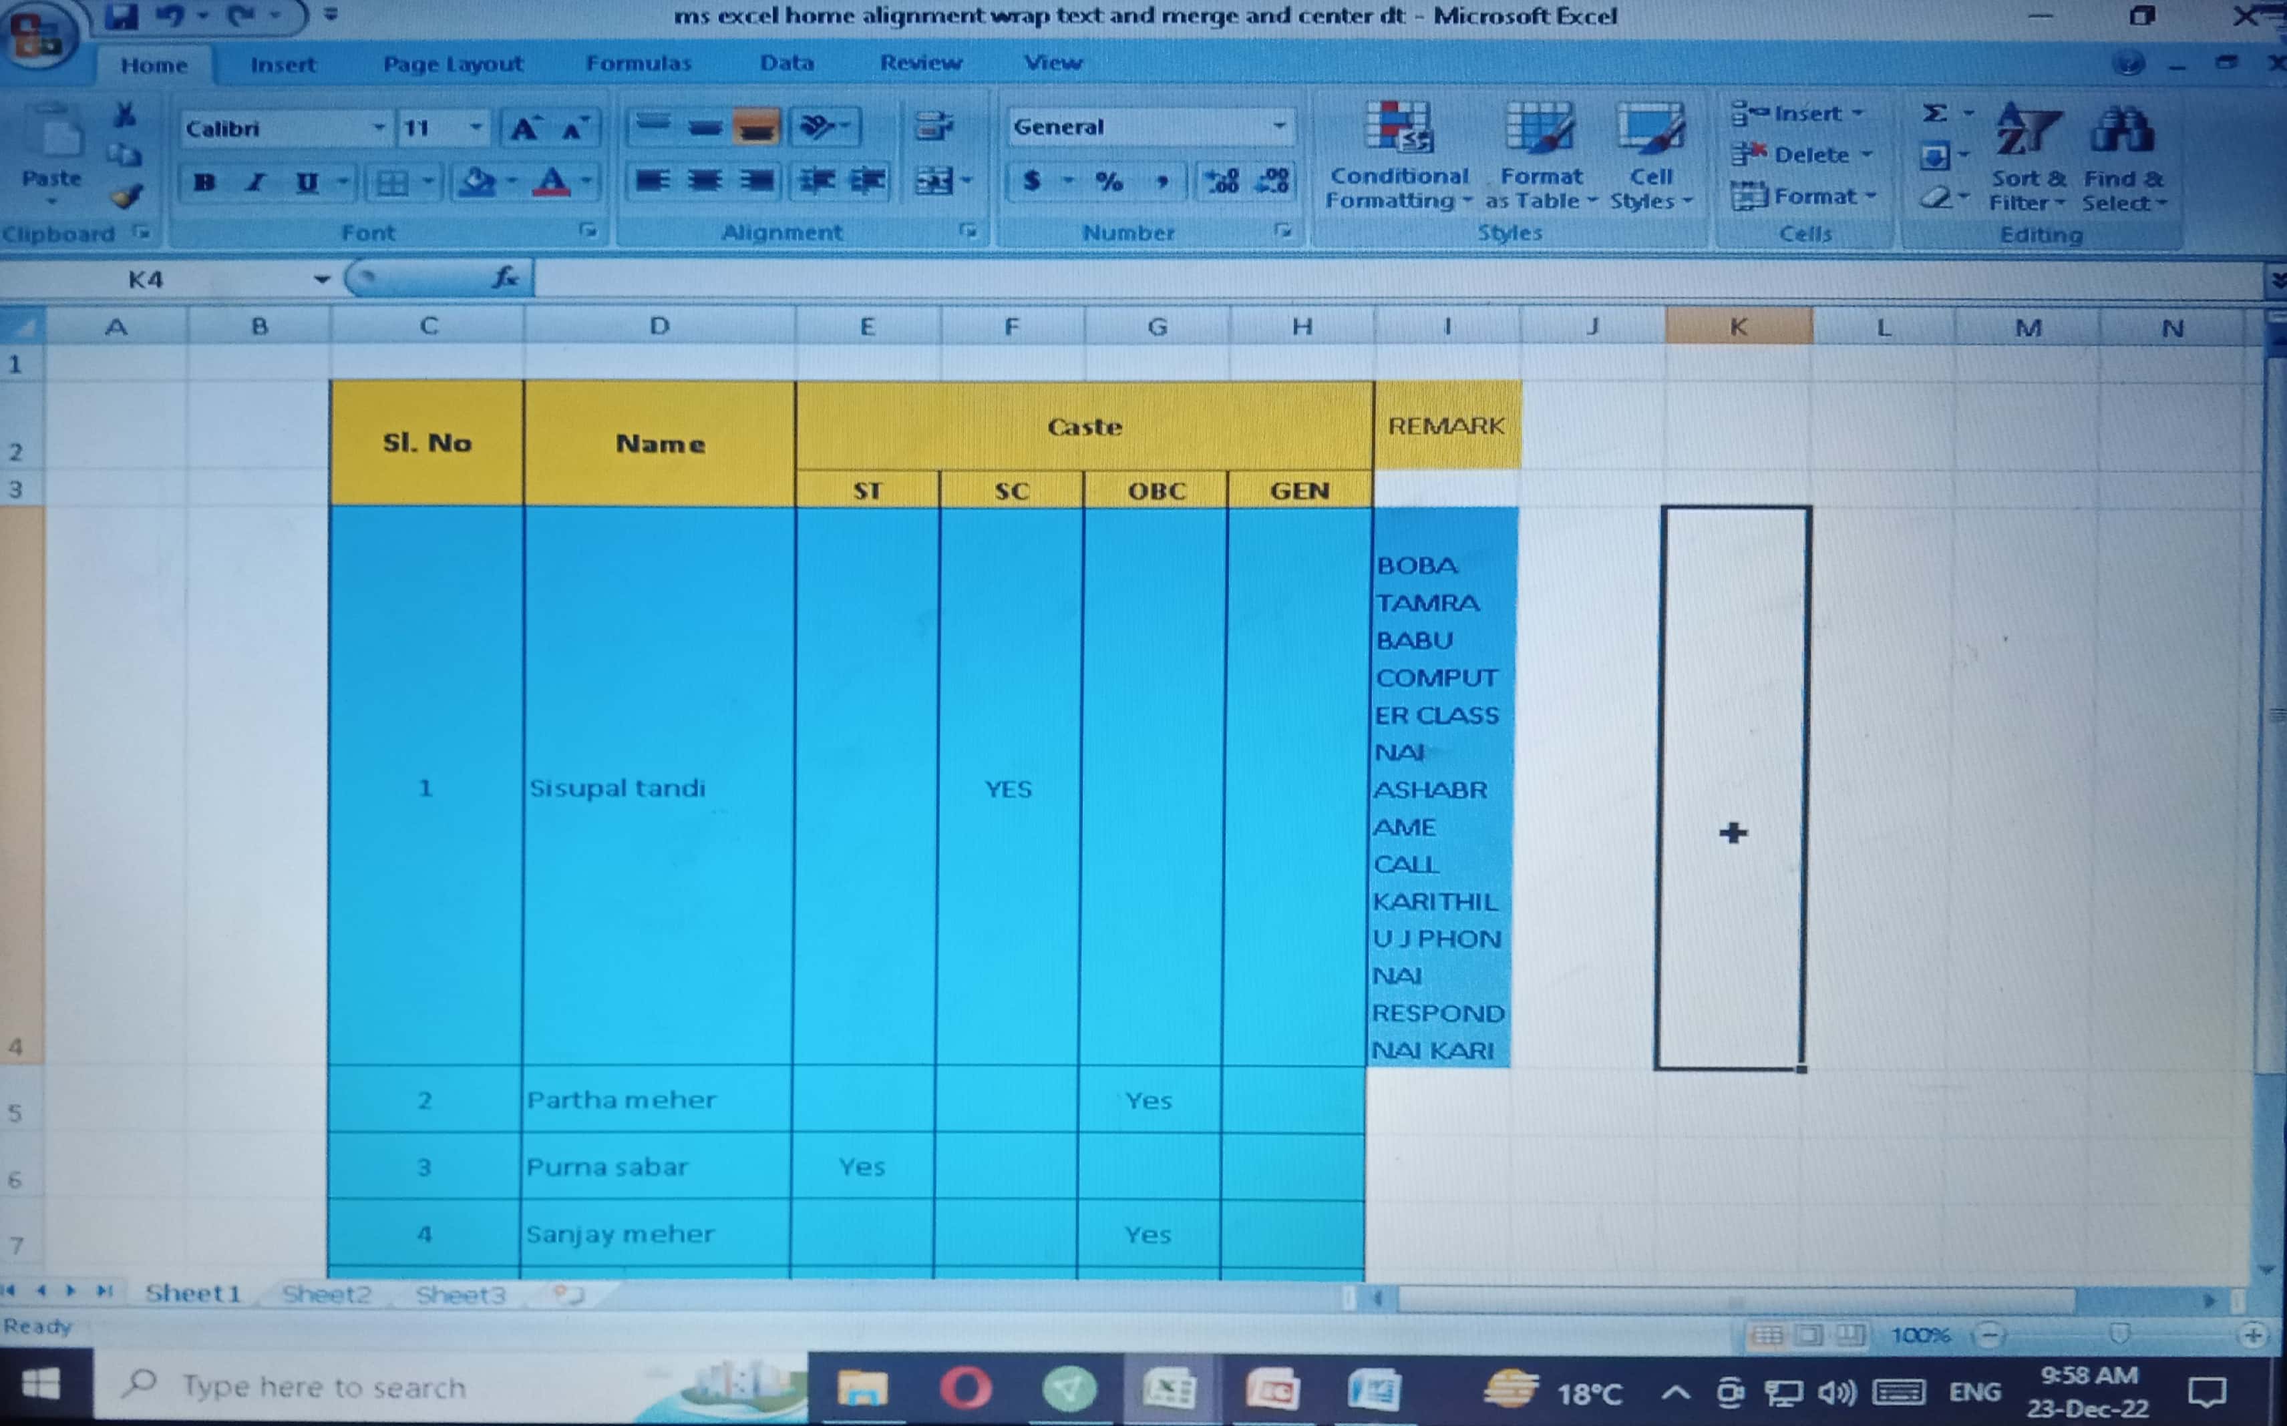Click the Format button in Cells group
The image size is (2287, 1426).
(1803, 196)
